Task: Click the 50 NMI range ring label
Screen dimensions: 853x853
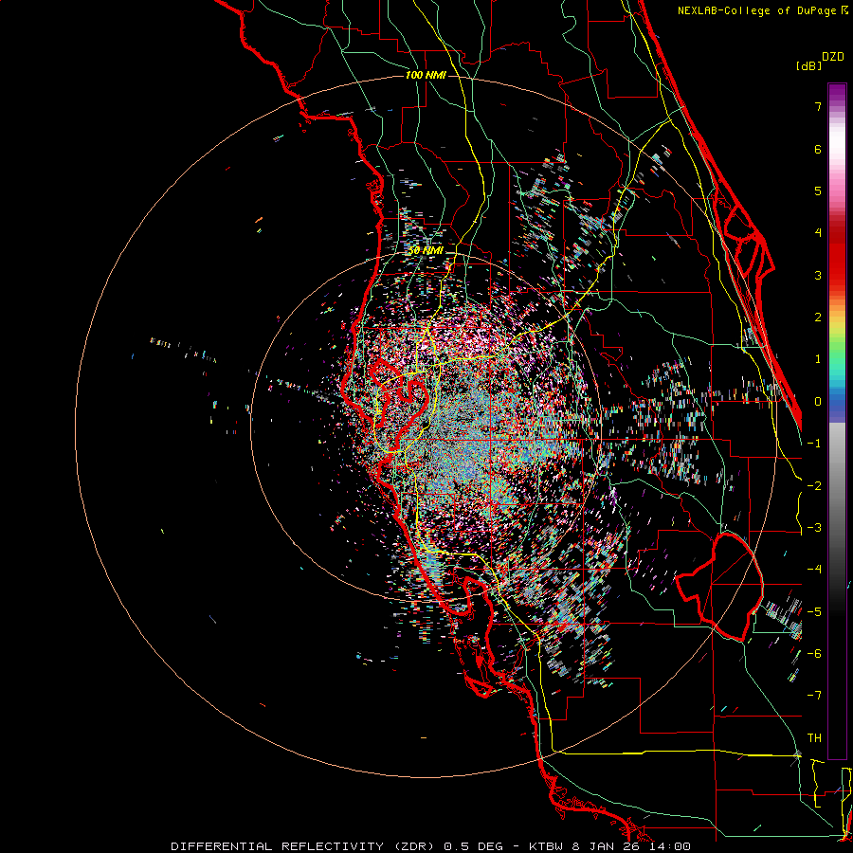Action: (x=426, y=251)
